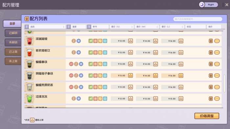
Task: Open recipe card icon for 深渊凝视
Action: [211, 41]
